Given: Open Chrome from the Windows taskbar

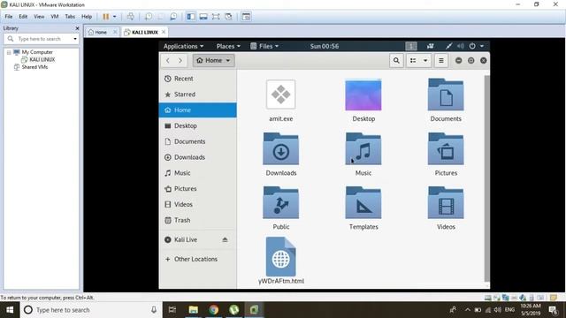Looking at the screenshot, I should tap(213, 310).
